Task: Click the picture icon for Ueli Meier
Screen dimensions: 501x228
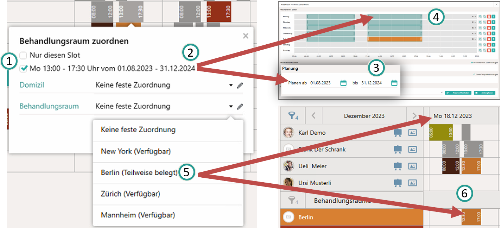Action: [x=412, y=166]
